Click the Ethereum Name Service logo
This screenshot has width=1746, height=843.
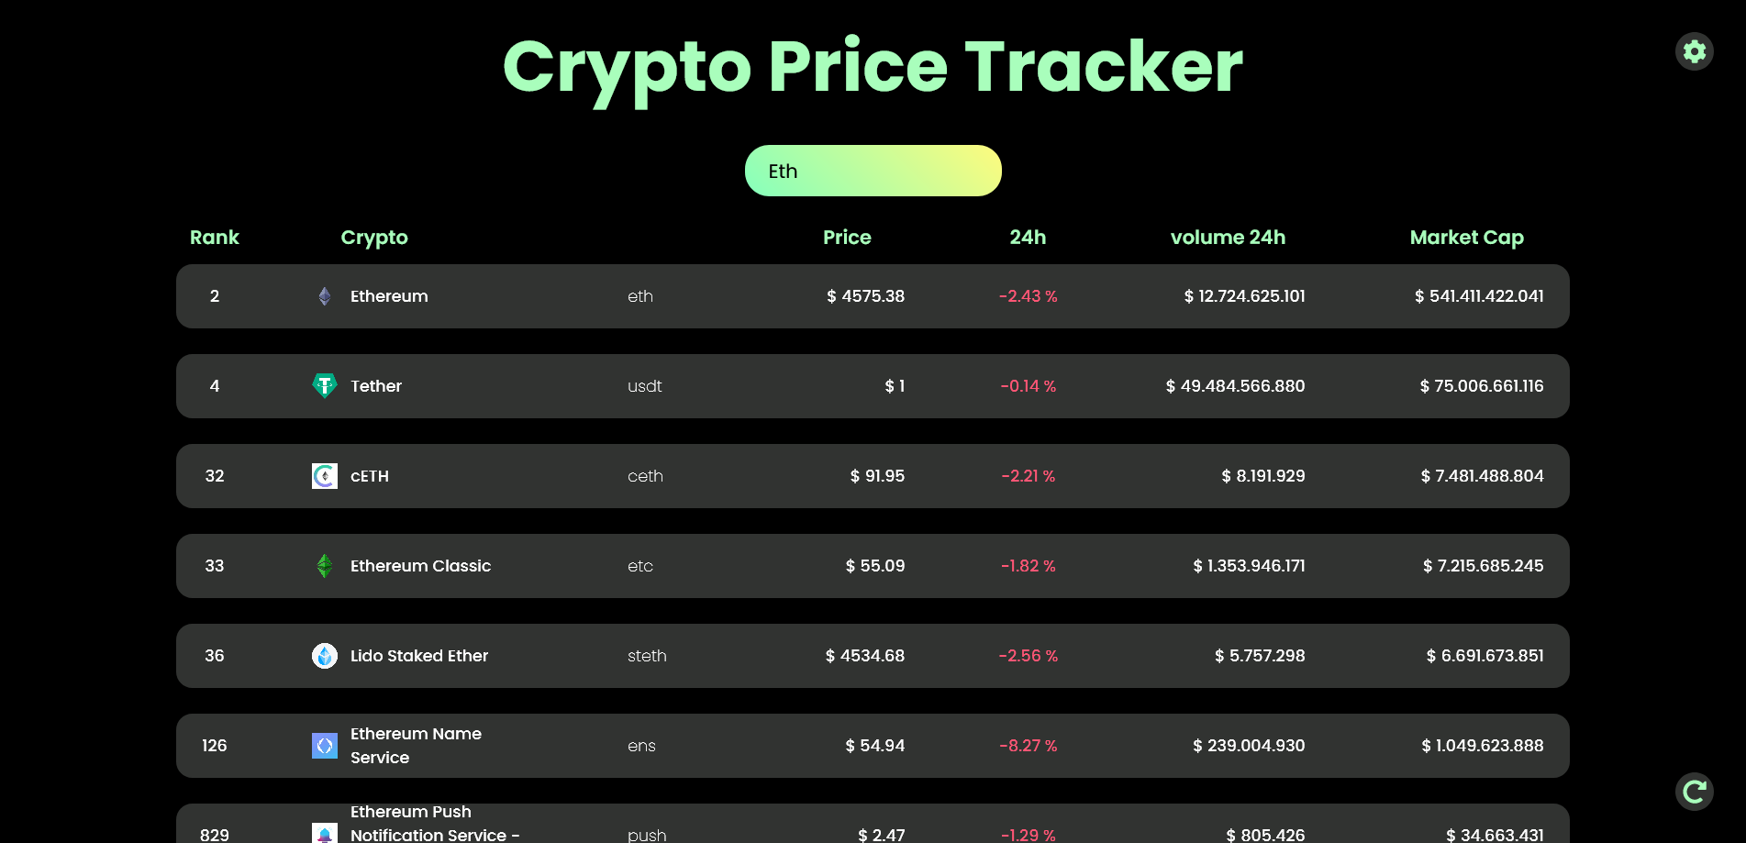click(325, 746)
